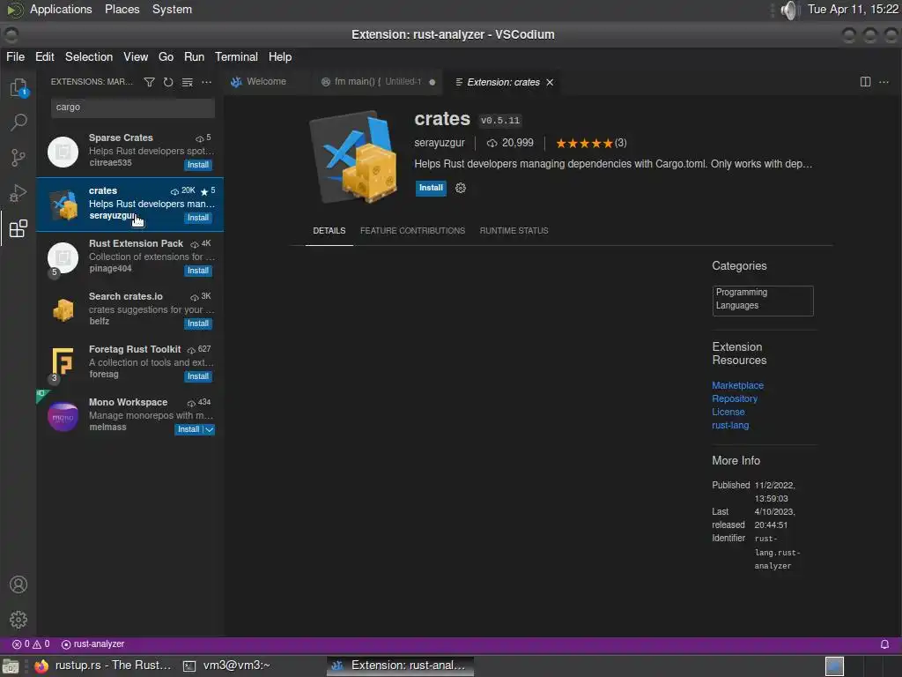Select the RUNTIME STATUS tab
Image resolution: width=902 pixels, height=677 pixels.
tap(514, 231)
